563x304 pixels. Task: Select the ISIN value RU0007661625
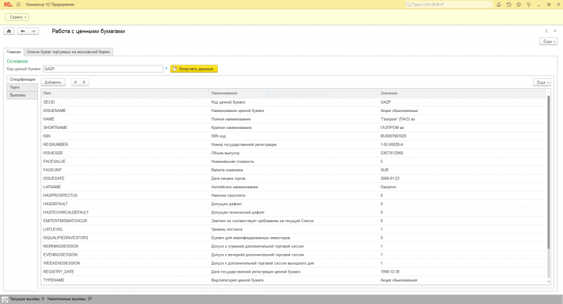tap(462, 136)
